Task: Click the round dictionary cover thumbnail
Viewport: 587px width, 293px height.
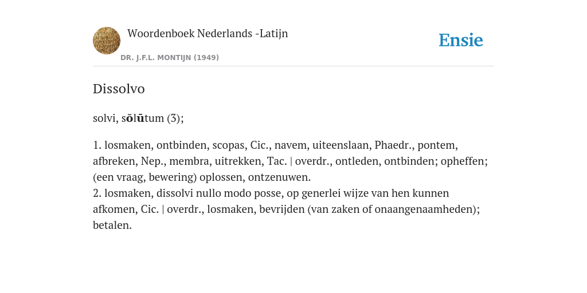Action: click(x=107, y=41)
